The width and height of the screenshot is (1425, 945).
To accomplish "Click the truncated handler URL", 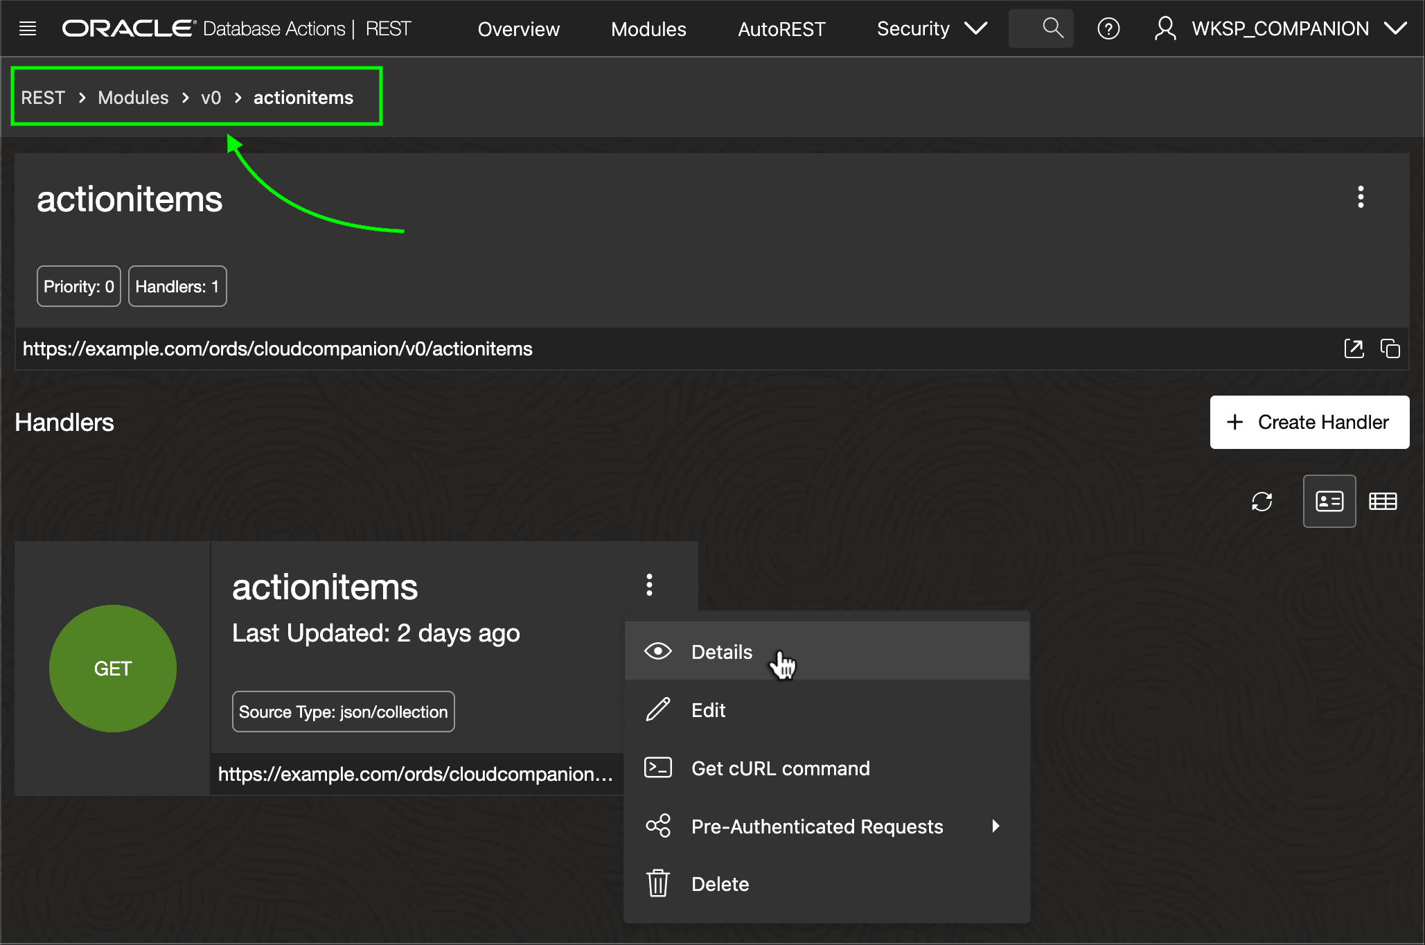I will [x=415, y=774].
